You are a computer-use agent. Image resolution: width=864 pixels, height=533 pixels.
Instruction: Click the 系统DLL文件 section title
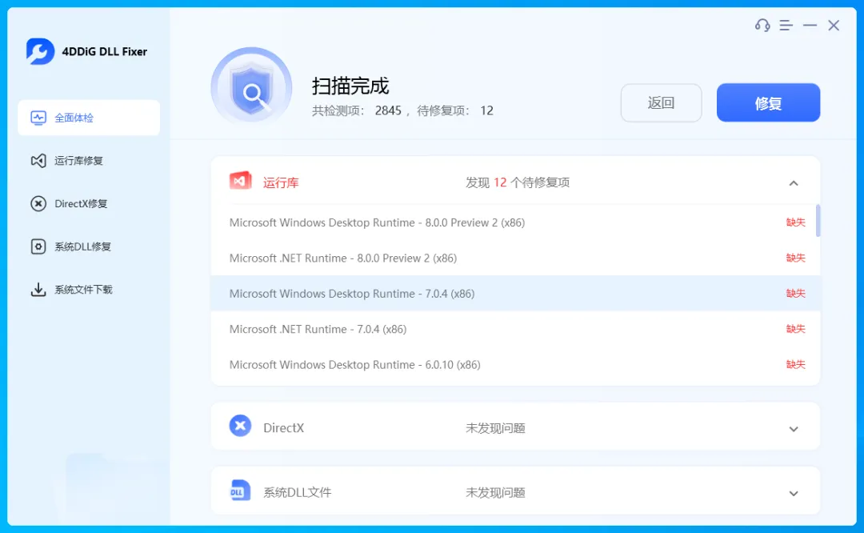tap(298, 493)
